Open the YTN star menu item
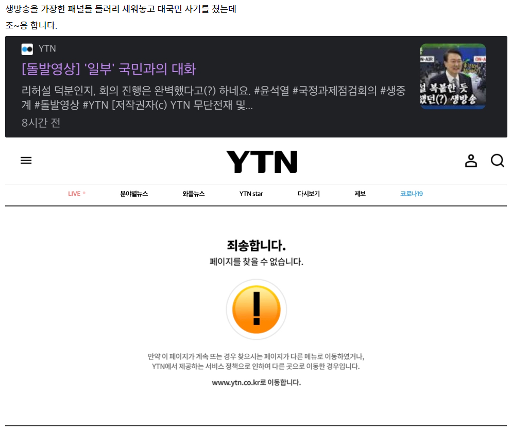Viewport: 512px width, 432px height. [x=251, y=194]
